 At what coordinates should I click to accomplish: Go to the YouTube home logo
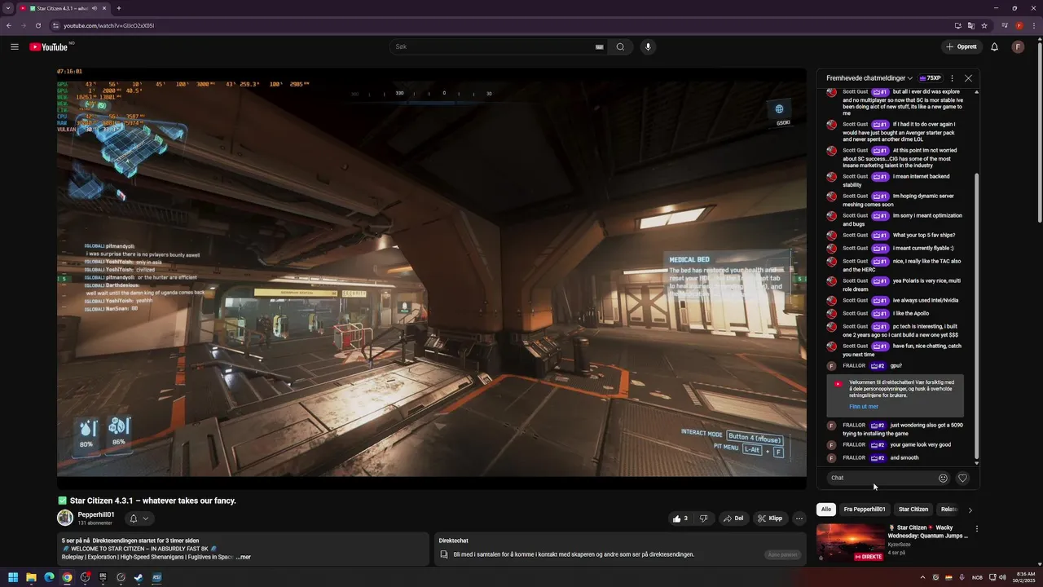[49, 46]
